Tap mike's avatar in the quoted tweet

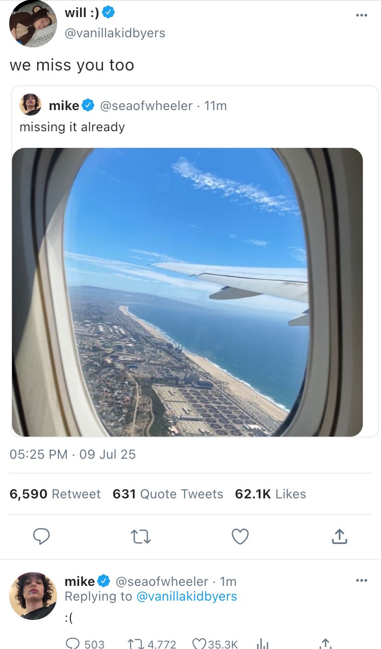click(x=30, y=105)
